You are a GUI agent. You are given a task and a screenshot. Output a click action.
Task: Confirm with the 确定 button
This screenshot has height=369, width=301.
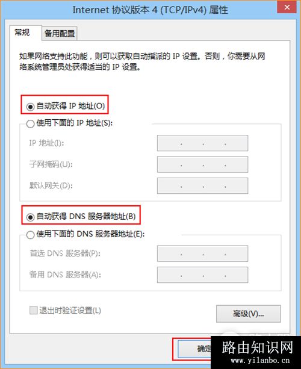(194, 349)
